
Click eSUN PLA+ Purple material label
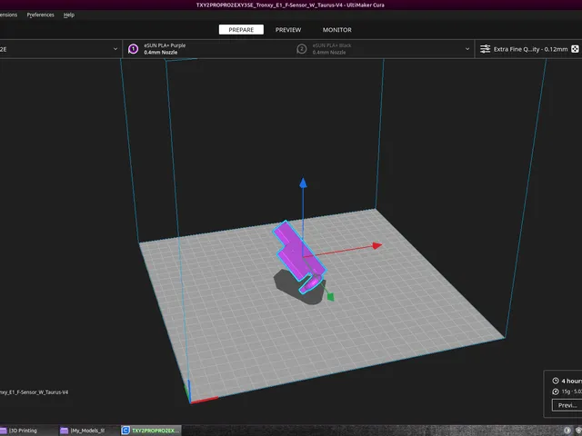[x=165, y=45]
